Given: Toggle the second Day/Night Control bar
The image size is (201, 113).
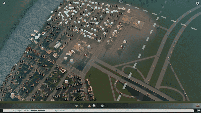Looking at the screenshot, I should (42, 110).
